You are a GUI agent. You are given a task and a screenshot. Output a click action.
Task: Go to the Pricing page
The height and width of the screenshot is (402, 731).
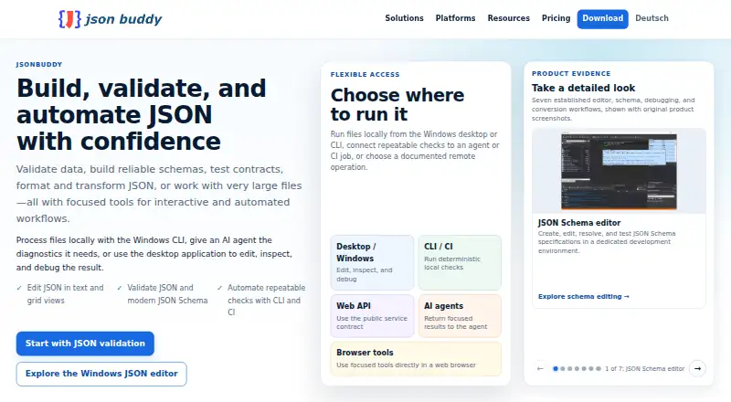coord(556,18)
